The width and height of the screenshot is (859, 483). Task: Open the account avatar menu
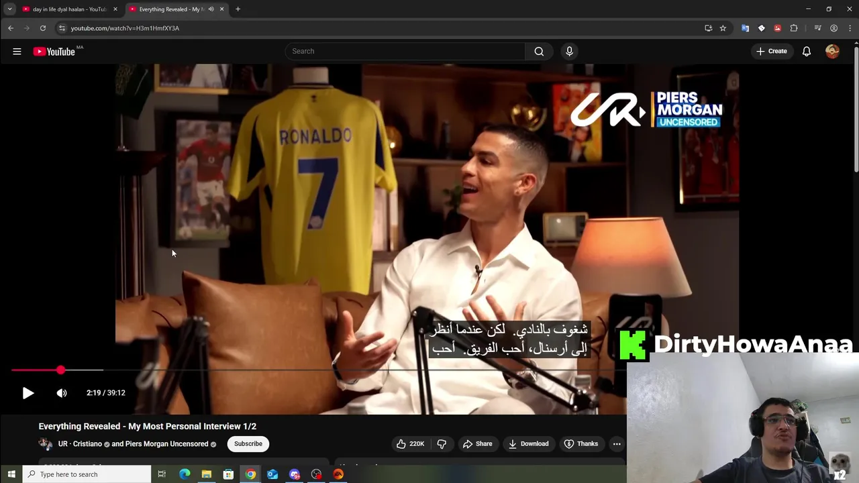pos(832,51)
